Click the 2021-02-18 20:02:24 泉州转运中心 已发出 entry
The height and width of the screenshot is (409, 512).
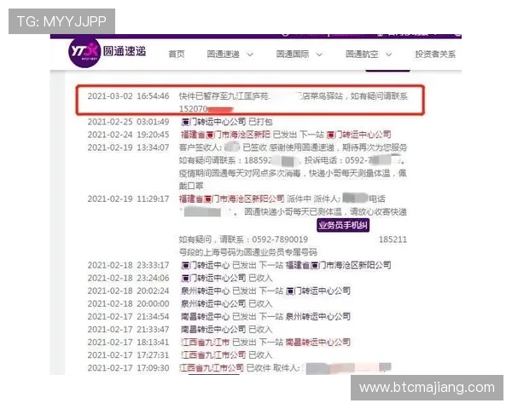tap(218, 291)
